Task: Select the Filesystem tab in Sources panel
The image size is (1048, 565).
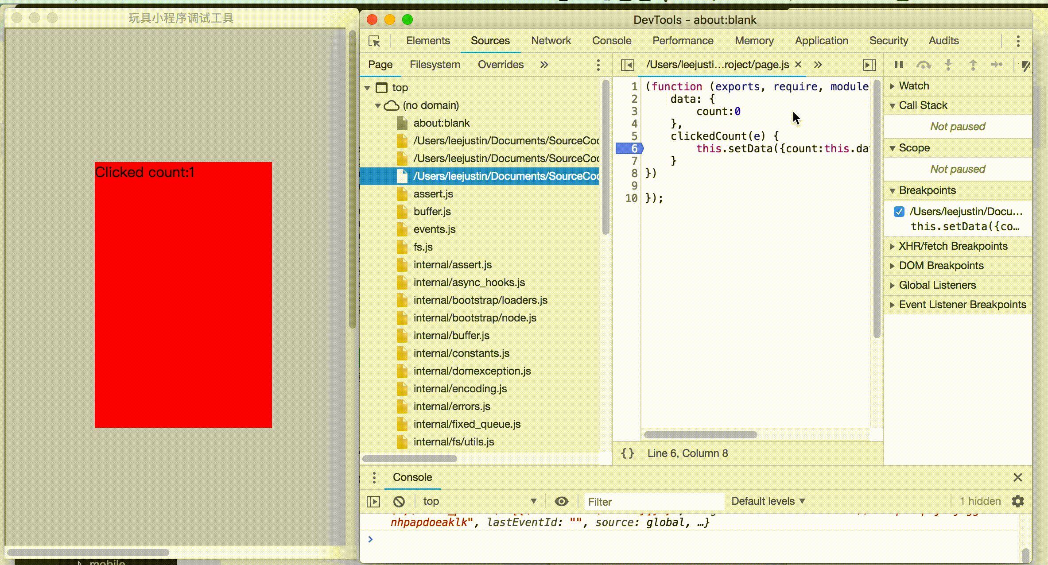Action: click(434, 64)
